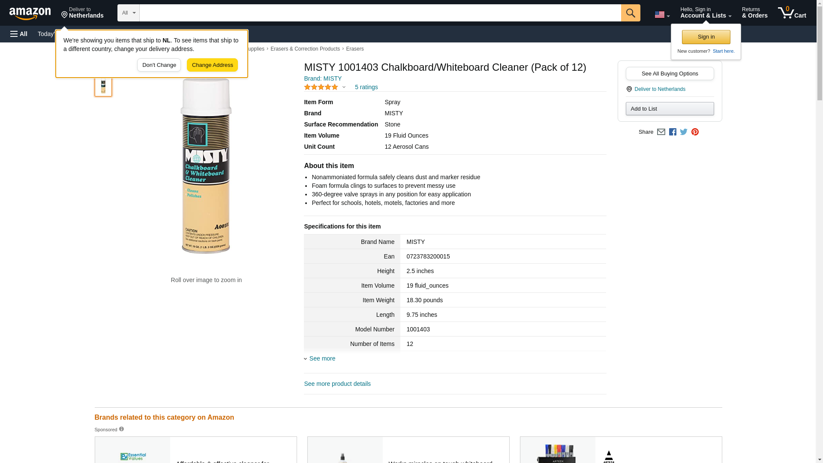Open the cart icon

click(792, 13)
